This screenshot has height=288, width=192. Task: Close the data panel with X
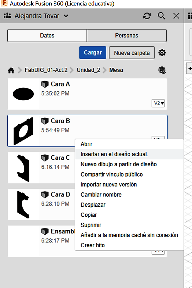tap(176, 16)
